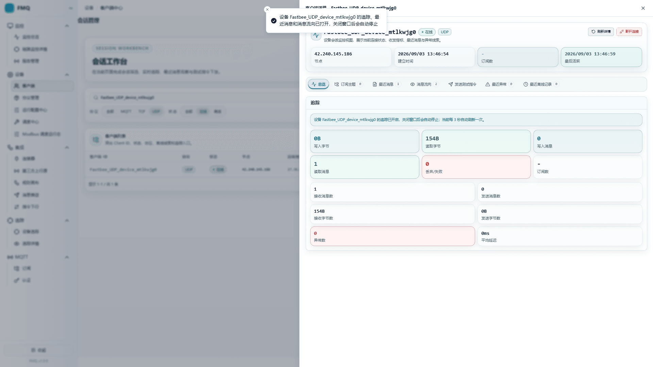Click the 断开连接 button
The width and height of the screenshot is (653, 367).
pyautogui.click(x=629, y=32)
